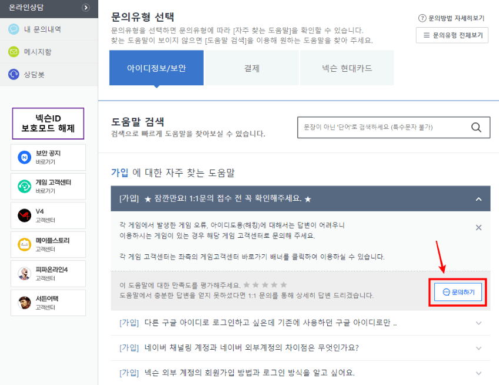Rate help with the fourth star
The image size is (499, 385).
(x=274, y=285)
